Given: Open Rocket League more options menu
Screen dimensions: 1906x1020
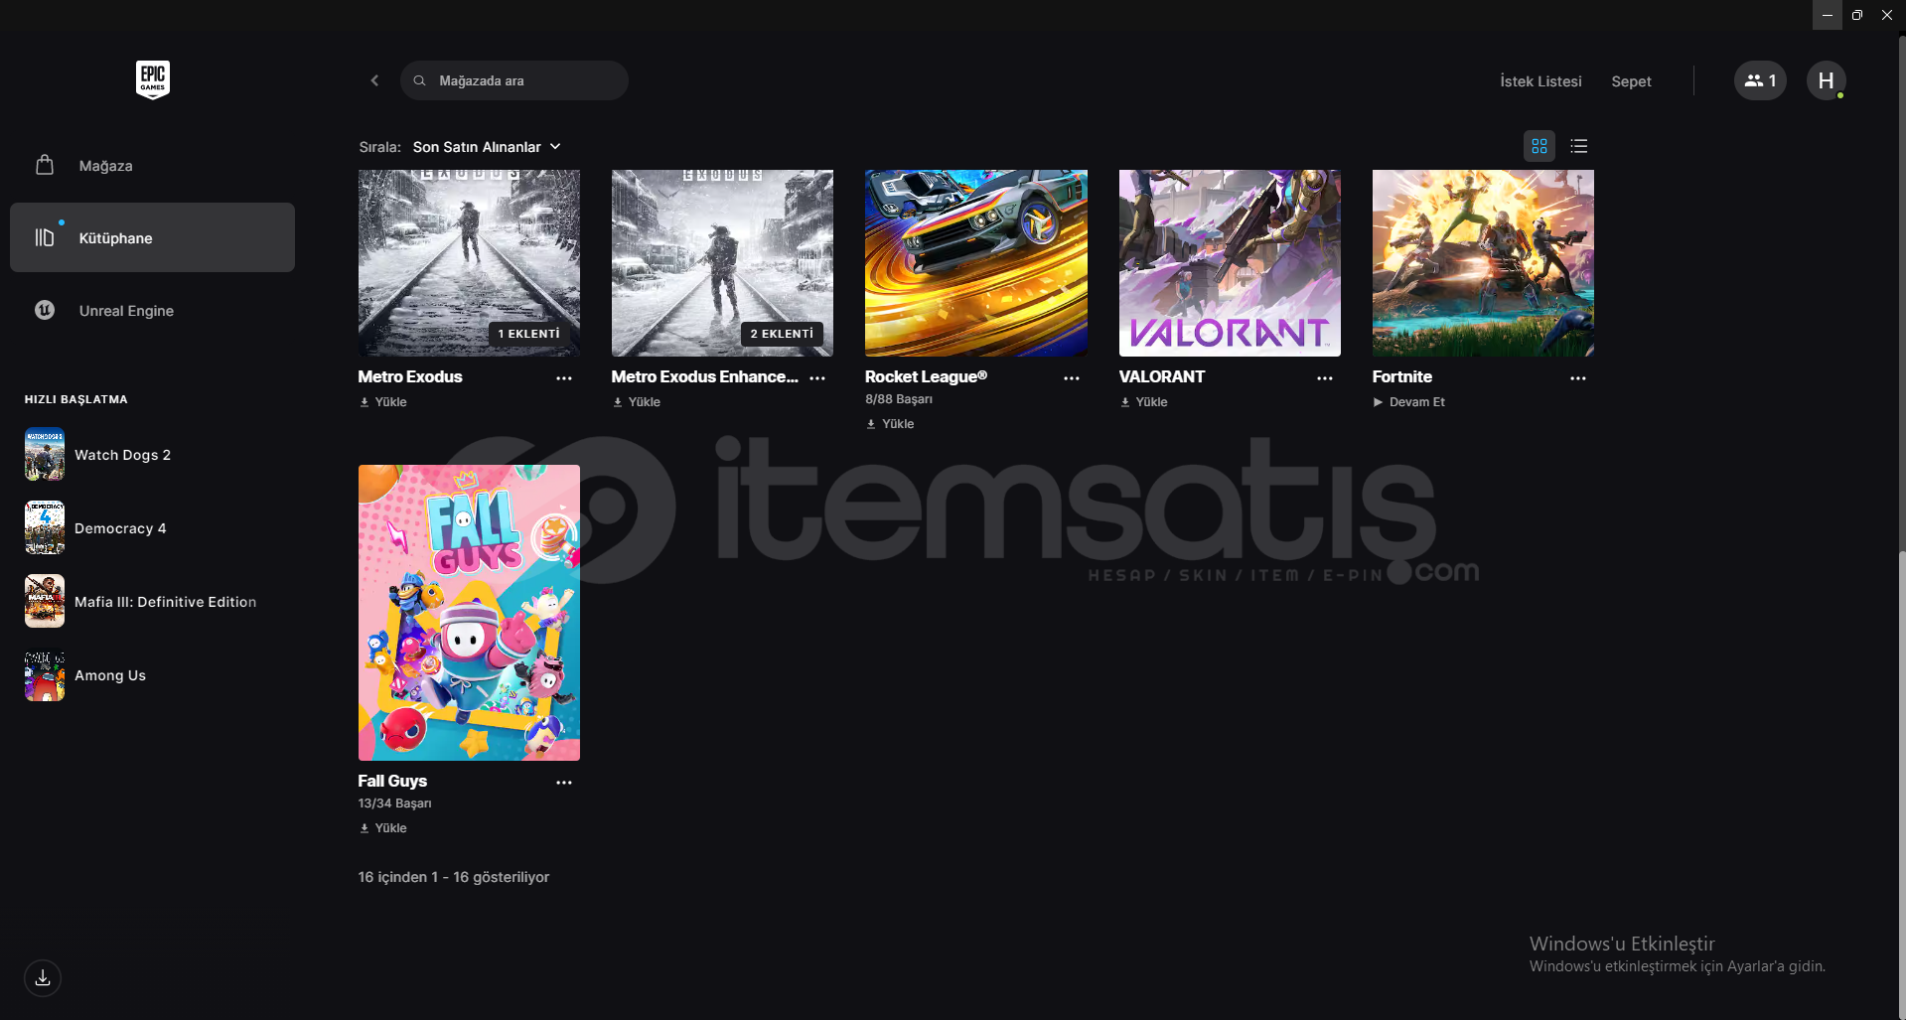Looking at the screenshot, I should coord(1072,378).
